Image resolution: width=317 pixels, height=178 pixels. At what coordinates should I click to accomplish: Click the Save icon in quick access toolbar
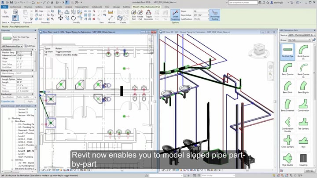pos(11,3)
